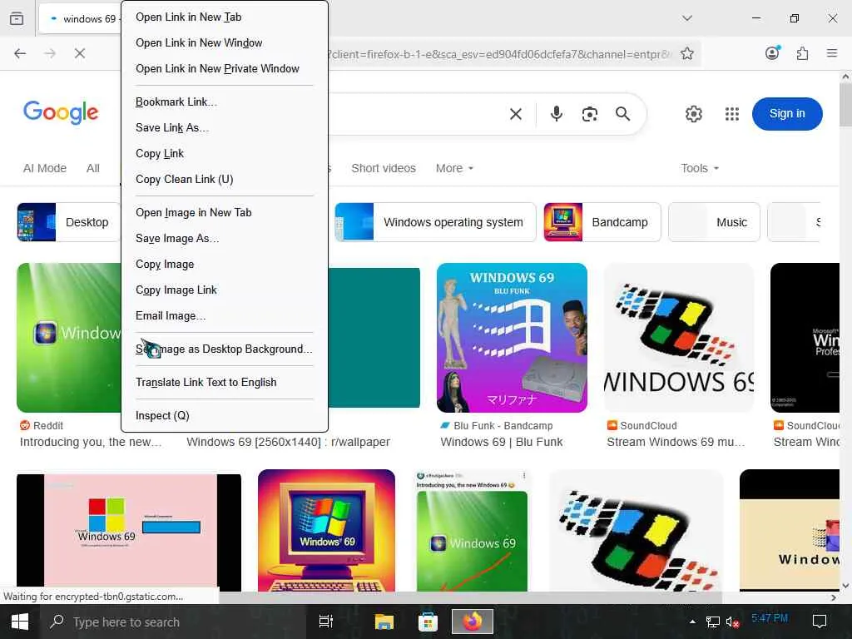
Task: Filter by Windows operating system chip
Action: point(435,222)
